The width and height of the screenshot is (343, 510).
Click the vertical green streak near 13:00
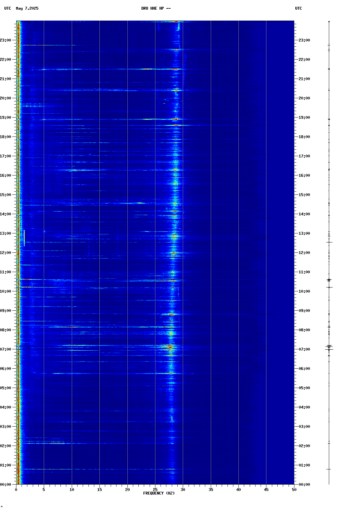(24, 238)
